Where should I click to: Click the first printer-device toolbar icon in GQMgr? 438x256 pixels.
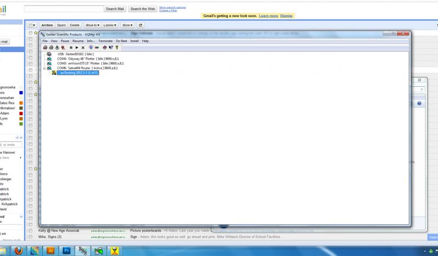tap(45, 47)
